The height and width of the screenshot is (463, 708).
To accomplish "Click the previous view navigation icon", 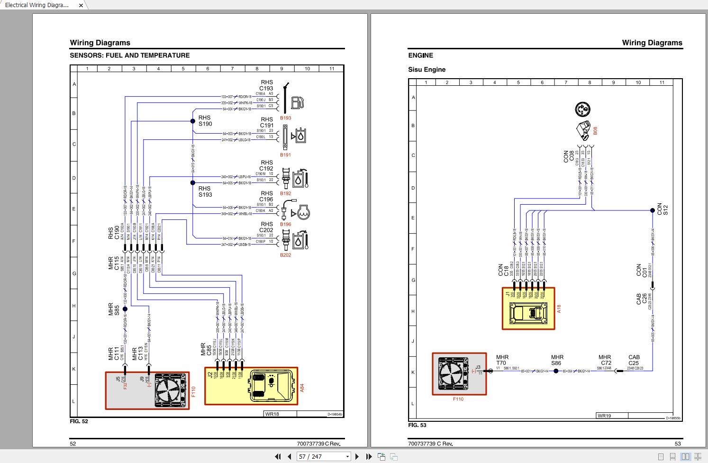I will pyautogui.click(x=381, y=457).
